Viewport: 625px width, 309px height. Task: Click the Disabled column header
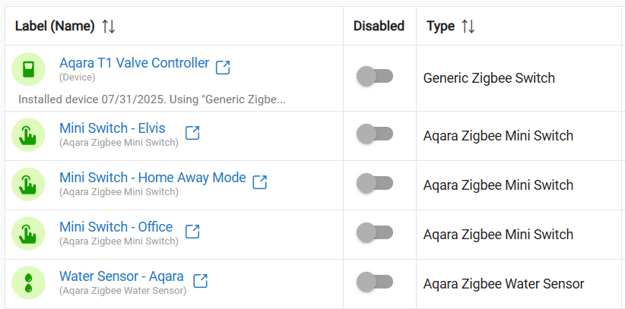[379, 27]
